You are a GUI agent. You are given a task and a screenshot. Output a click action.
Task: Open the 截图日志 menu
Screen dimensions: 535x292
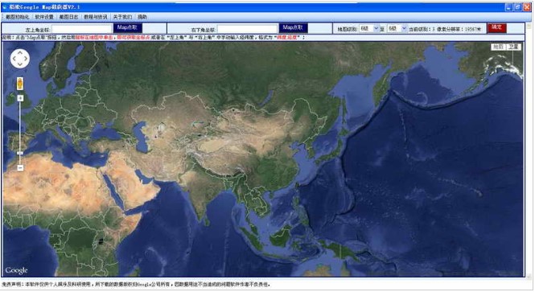point(68,17)
